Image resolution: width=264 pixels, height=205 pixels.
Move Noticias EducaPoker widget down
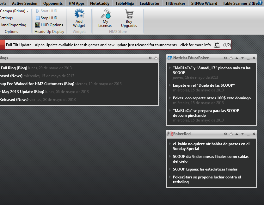243,58
